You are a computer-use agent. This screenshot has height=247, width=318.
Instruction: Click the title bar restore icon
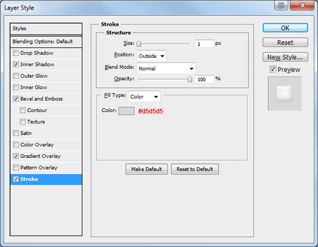[281, 5]
